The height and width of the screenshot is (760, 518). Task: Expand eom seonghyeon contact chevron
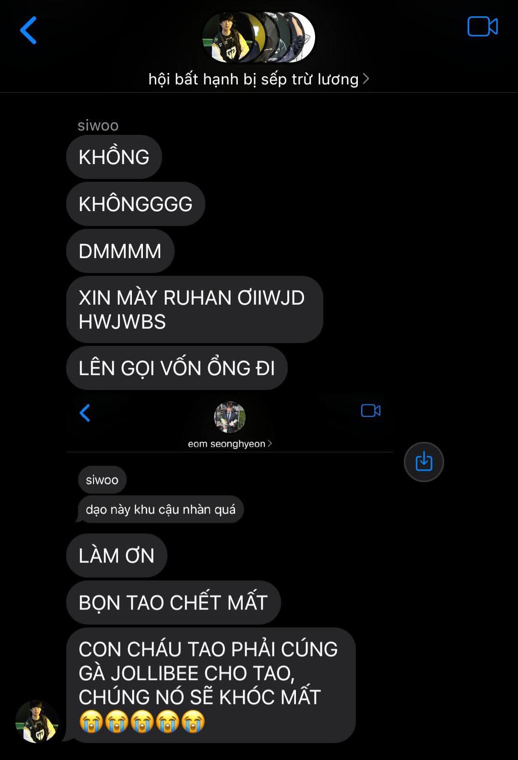click(x=270, y=443)
